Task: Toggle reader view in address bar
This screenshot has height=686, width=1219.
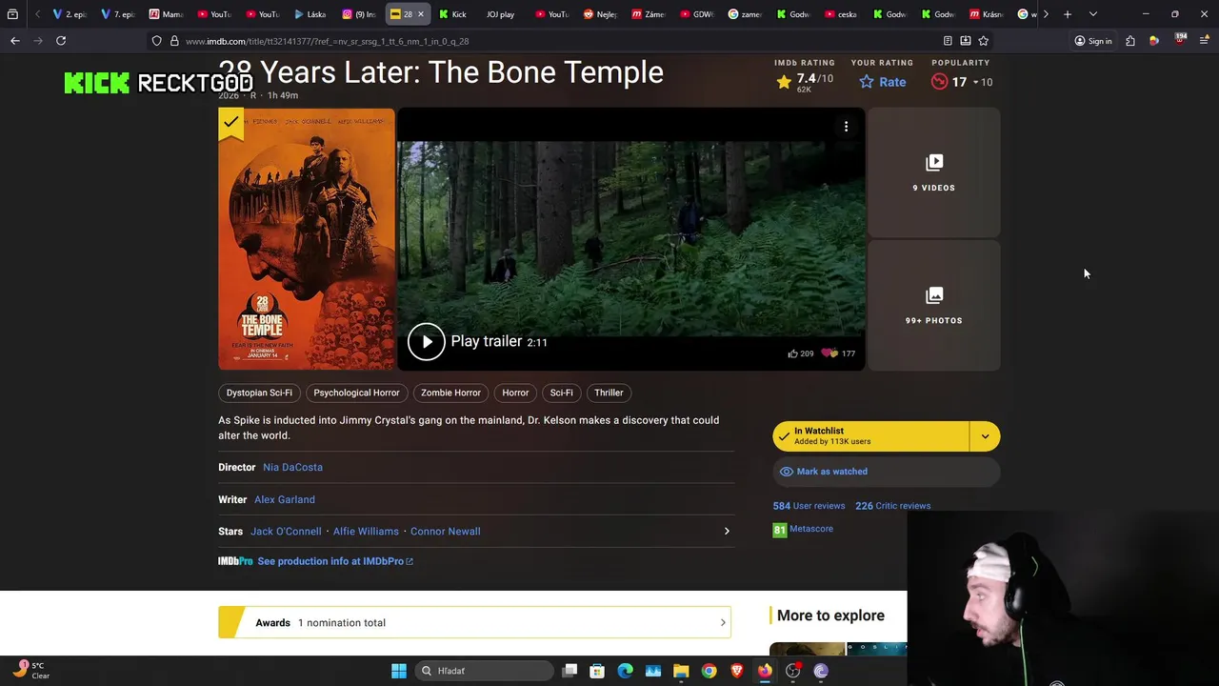Action: coord(947,41)
